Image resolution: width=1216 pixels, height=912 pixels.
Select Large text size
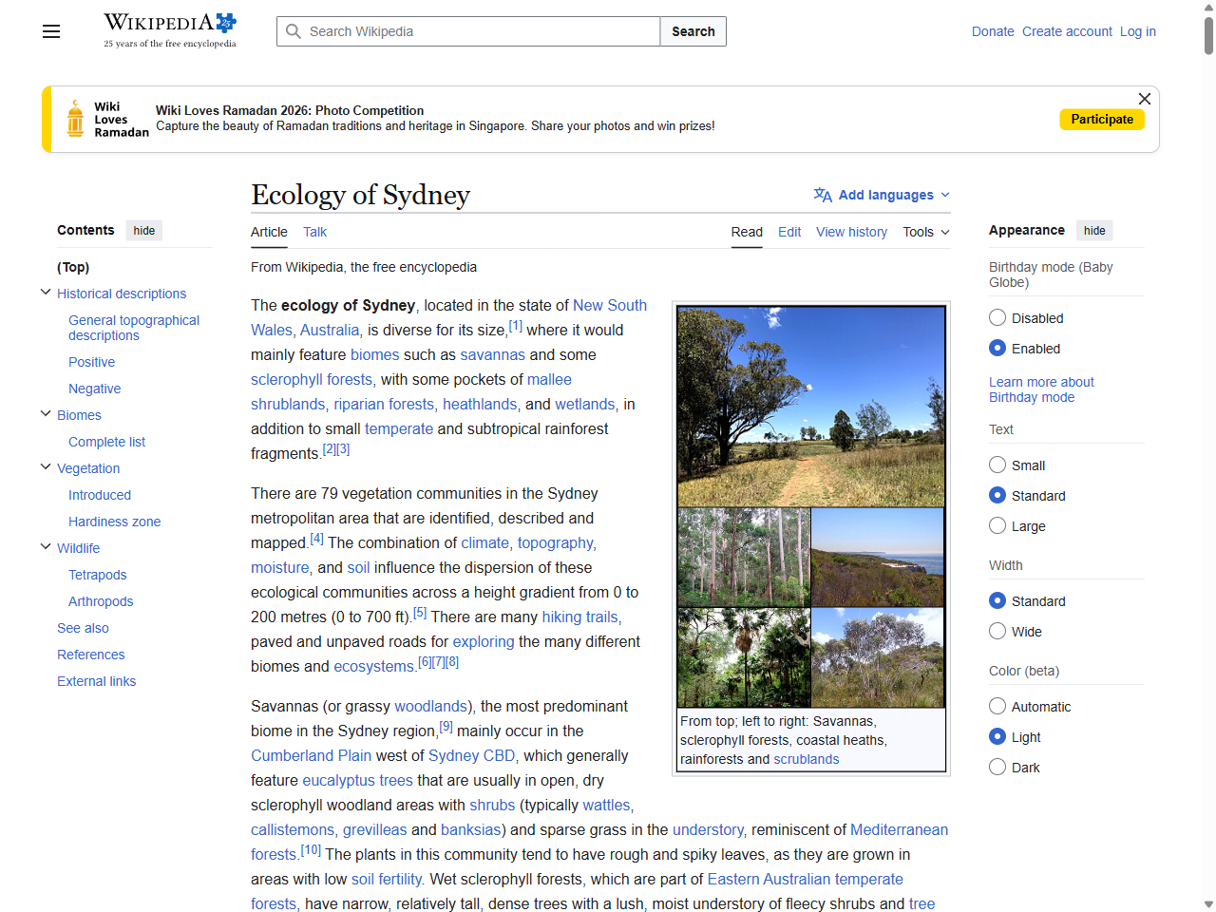[997, 525]
